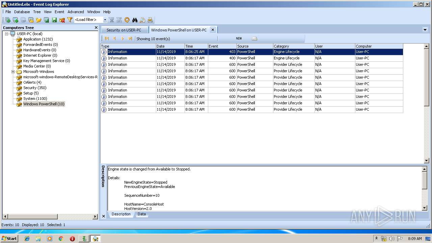Expand the Microsoft-Windows tree folder
Image resolution: width=432 pixels, height=243 pixels.
click(13, 72)
